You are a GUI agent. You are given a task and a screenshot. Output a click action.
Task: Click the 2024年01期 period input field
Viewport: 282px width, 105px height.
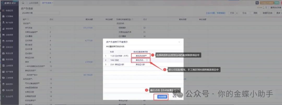40,13
